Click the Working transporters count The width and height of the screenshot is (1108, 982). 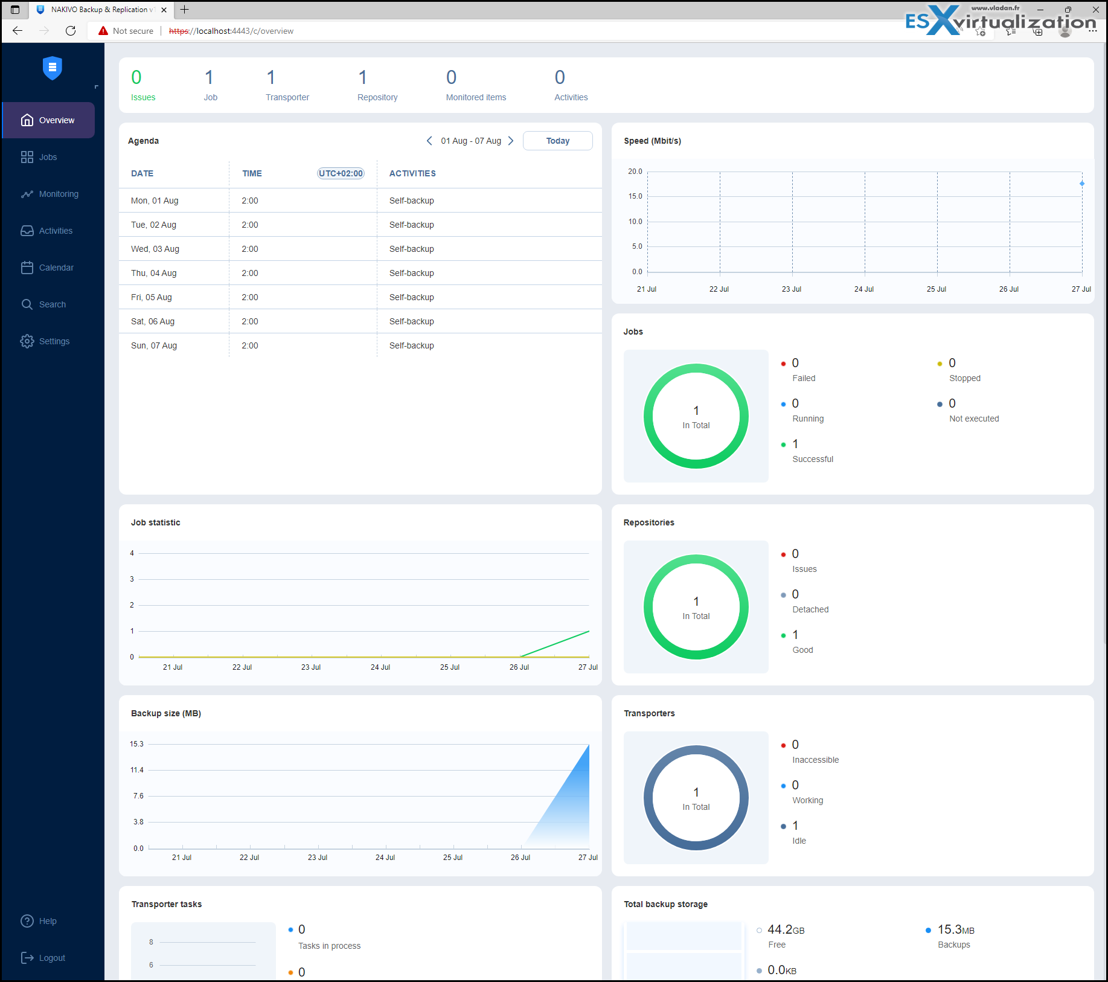795,785
